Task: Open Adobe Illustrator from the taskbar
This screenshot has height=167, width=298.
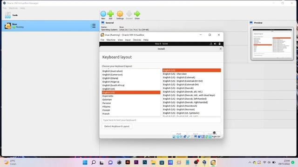Action: tap(128, 162)
